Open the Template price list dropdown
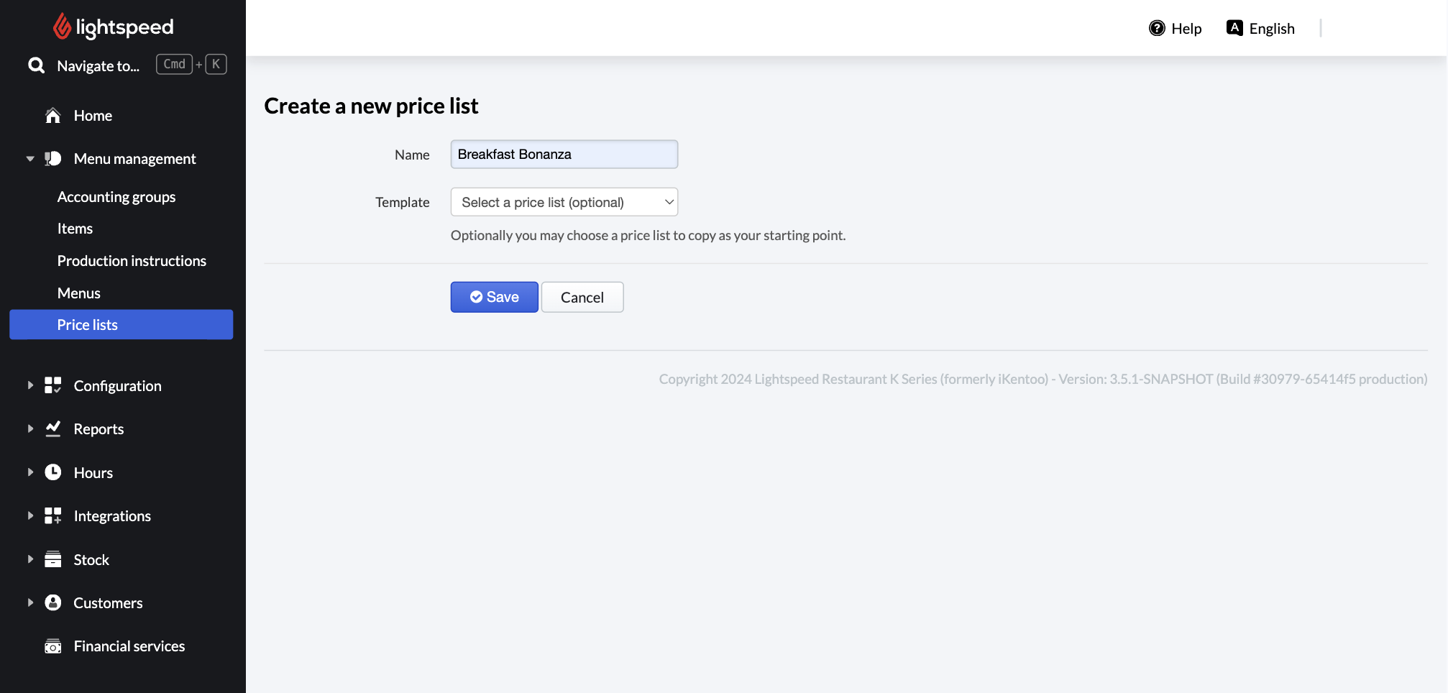Image resolution: width=1448 pixels, height=693 pixels. tap(564, 202)
